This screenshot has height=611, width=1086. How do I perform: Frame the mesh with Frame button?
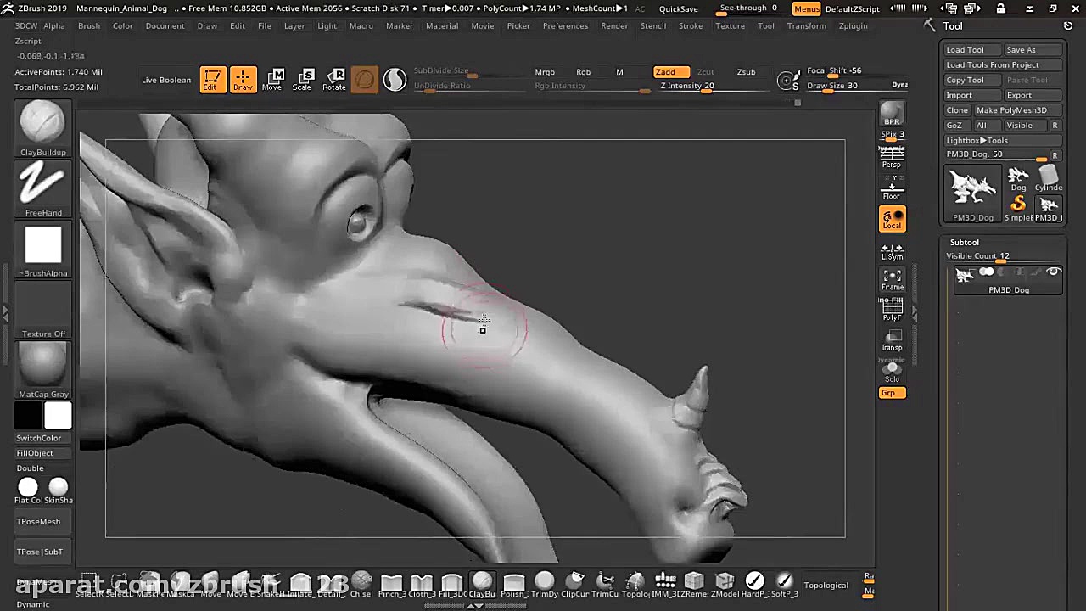(892, 279)
